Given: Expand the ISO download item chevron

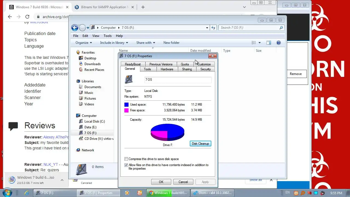Looking at the screenshot, I should (62, 180).
